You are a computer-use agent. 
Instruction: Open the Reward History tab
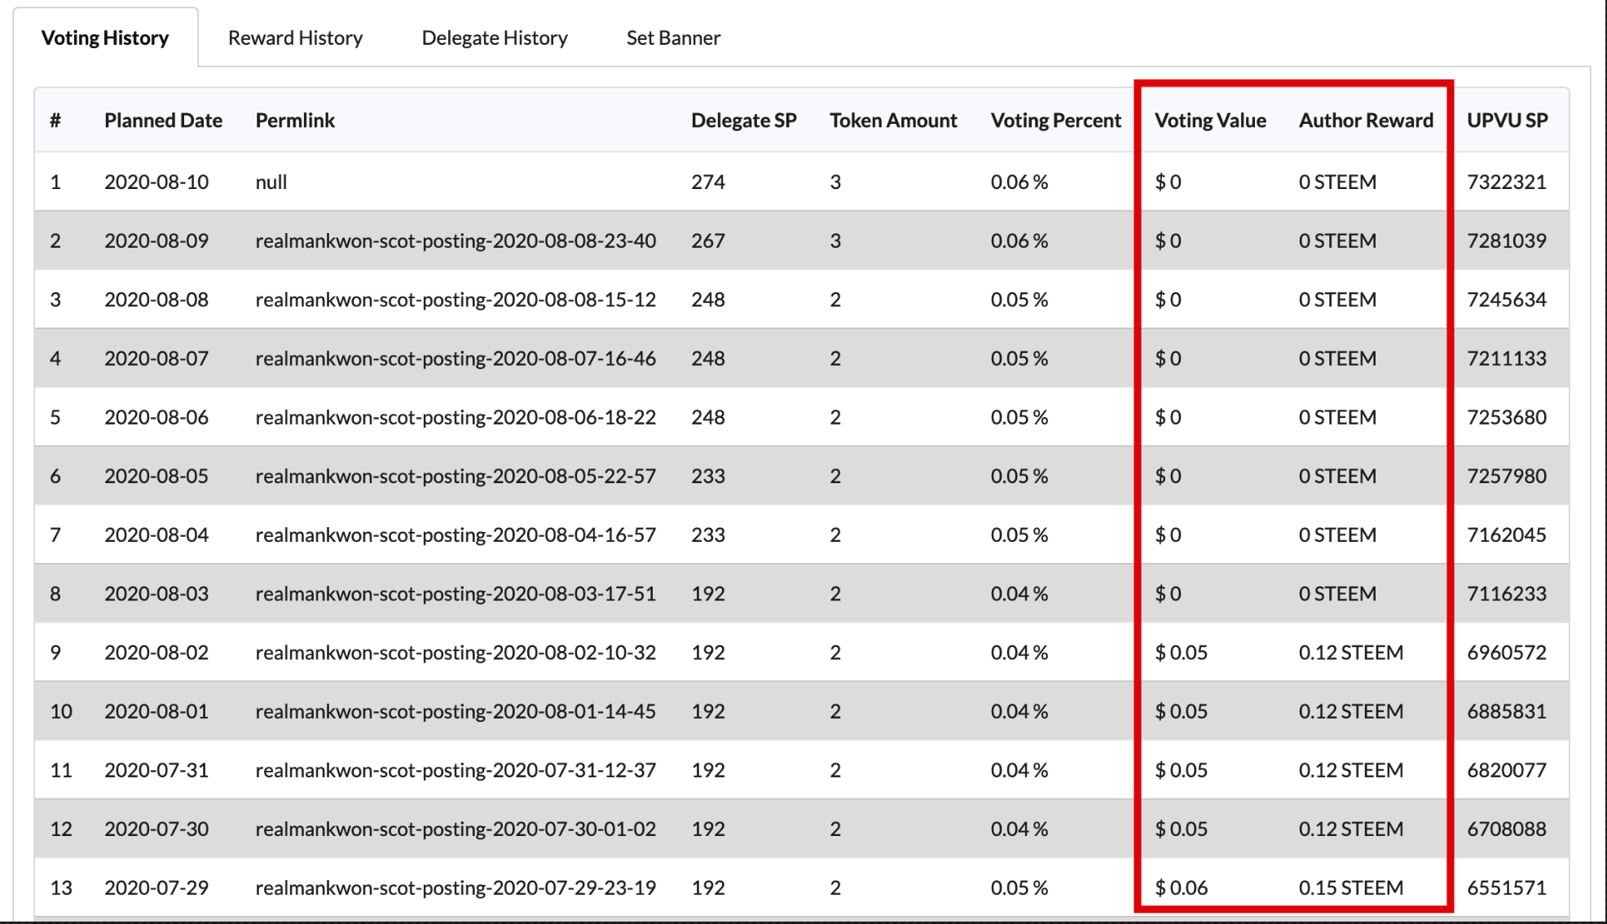[295, 38]
